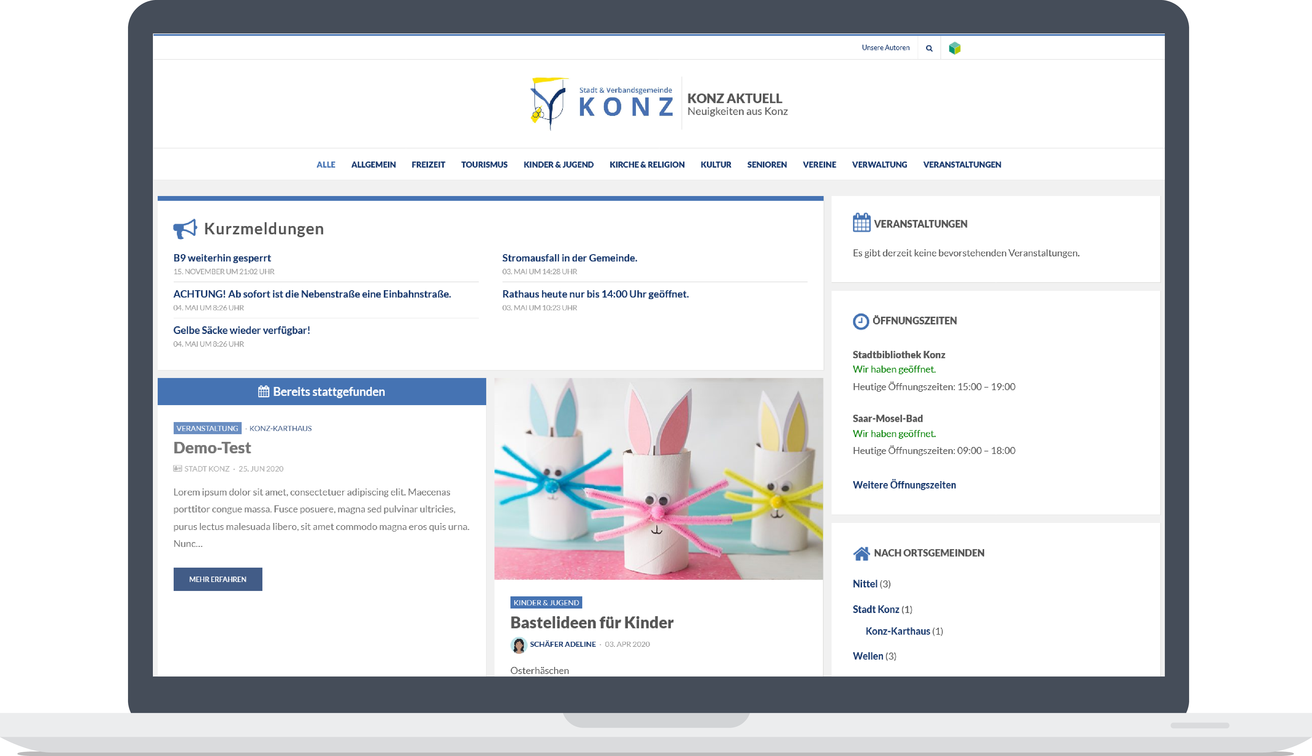This screenshot has width=1312, height=756.
Task: Click the Veranstaltungen calendar icon in sidebar
Action: point(861,223)
